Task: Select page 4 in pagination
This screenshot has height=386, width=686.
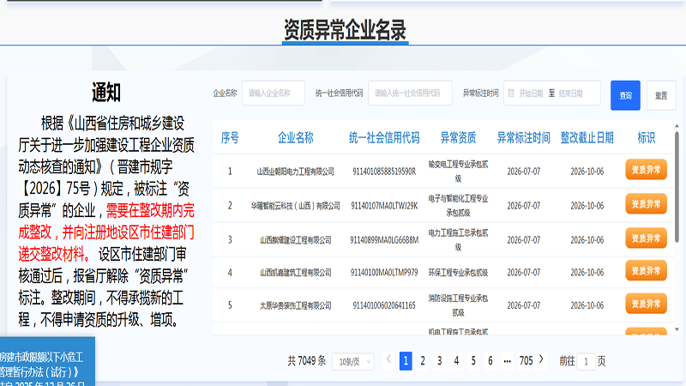Action: tap(456, 361)
